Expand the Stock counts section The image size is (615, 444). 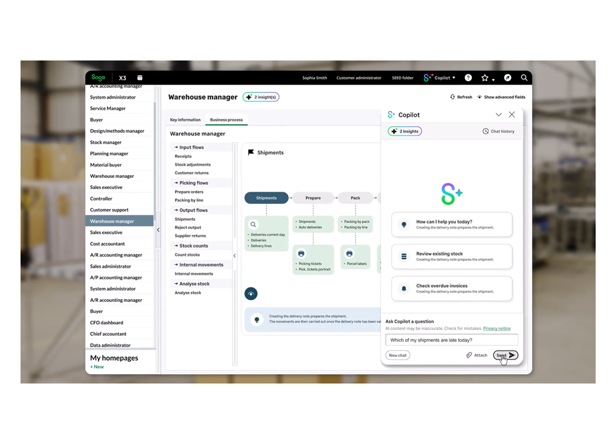pos(192,245)
